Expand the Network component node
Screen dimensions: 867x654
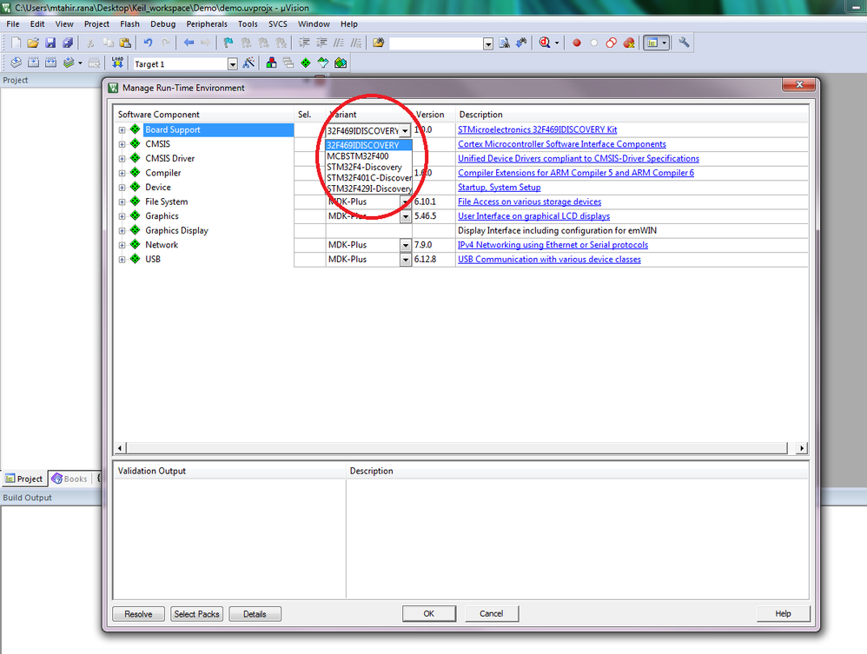pyautogui.click(x=122, y=245)
